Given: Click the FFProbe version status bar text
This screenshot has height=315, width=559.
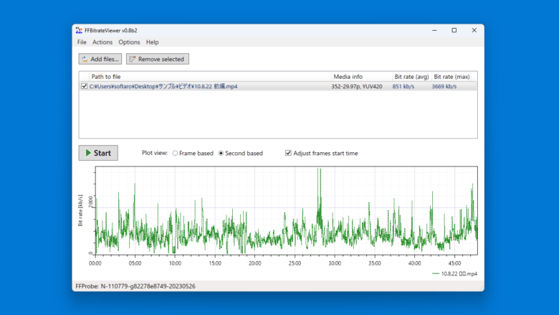Looking at the screenshot, I should pos(135,286).
